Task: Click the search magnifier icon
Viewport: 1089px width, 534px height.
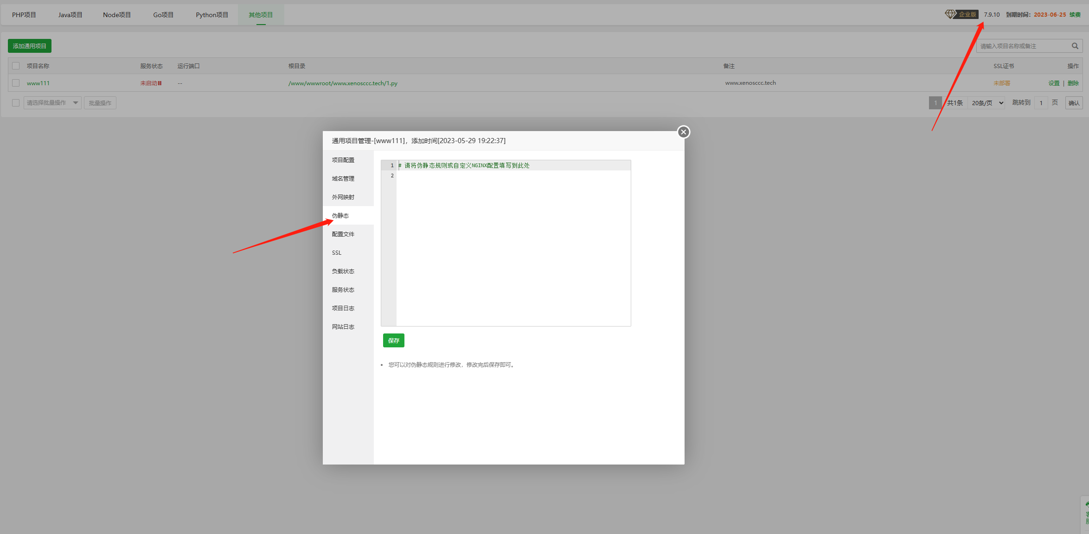Action: [1075, 46]
